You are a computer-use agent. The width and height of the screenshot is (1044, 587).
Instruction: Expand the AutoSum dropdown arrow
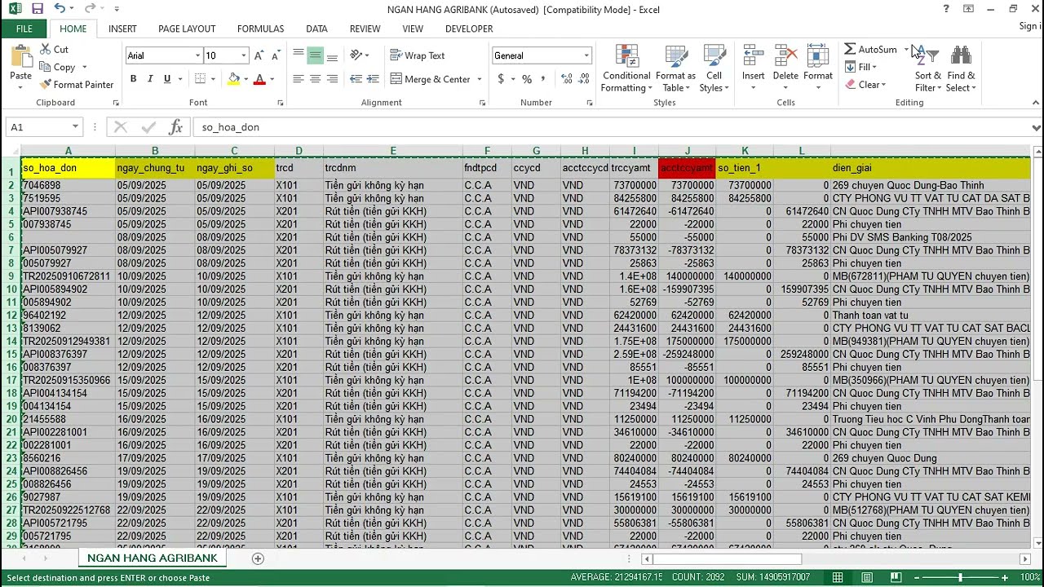pos(906,50)
